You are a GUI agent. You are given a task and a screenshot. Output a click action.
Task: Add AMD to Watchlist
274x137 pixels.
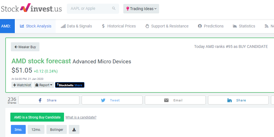(22, 85)
